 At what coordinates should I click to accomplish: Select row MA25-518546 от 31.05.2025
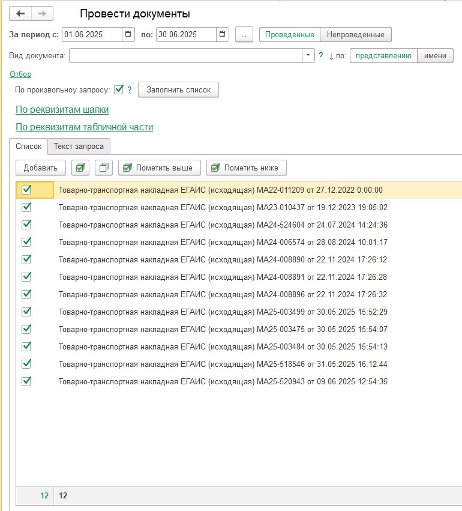click(239, 364)
